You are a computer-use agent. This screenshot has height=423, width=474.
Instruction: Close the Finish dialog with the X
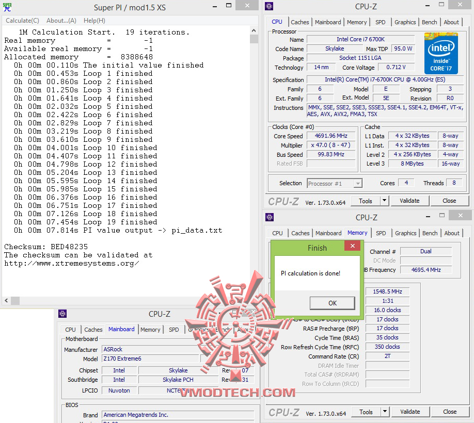(x=353, y=246)
